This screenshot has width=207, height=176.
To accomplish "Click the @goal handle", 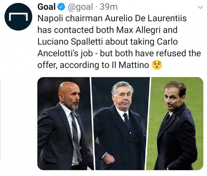I will pyautogui.click(x=80, y=7).
